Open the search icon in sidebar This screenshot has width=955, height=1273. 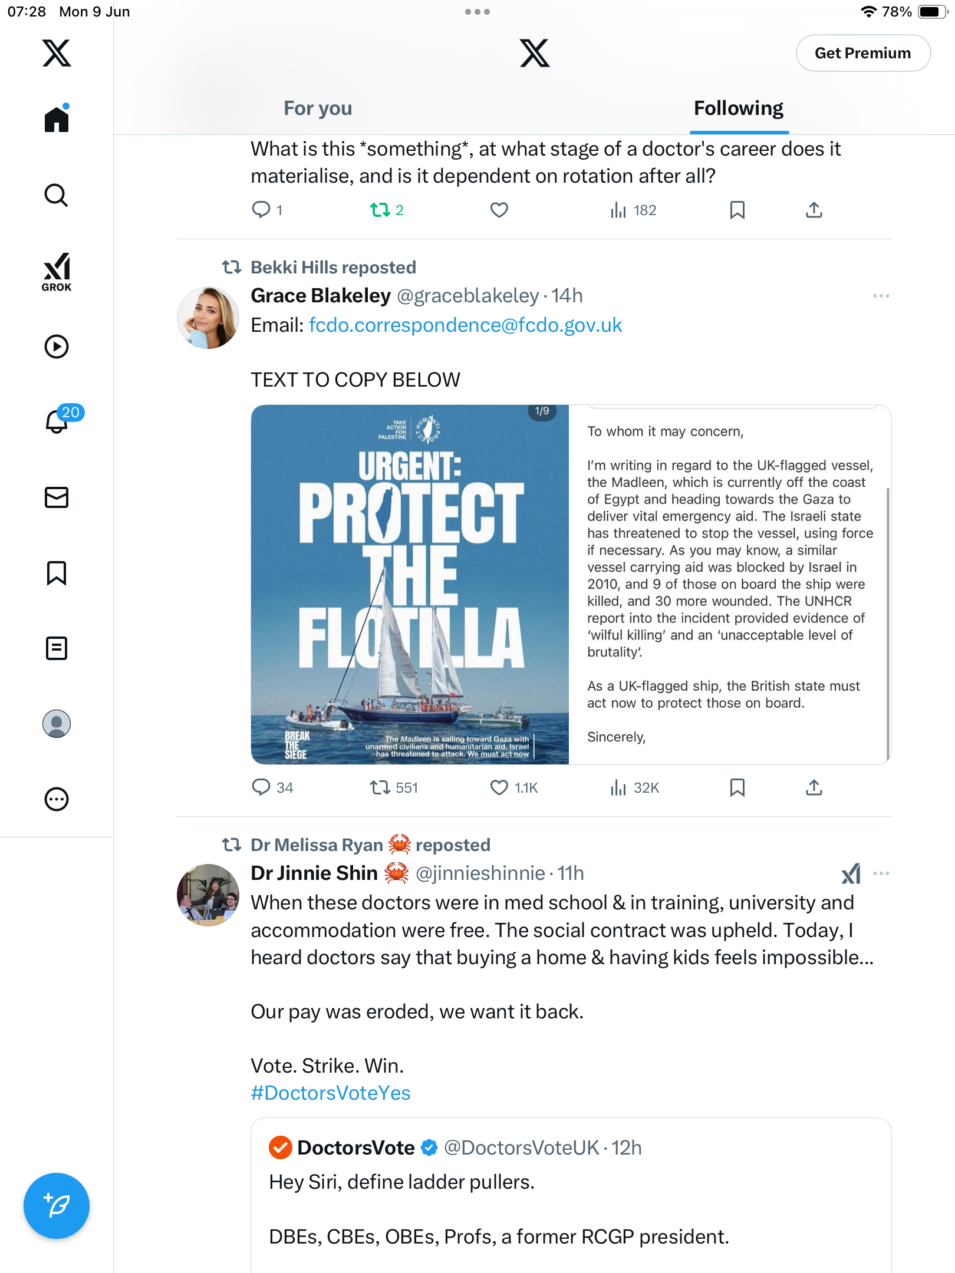[57, 195]
